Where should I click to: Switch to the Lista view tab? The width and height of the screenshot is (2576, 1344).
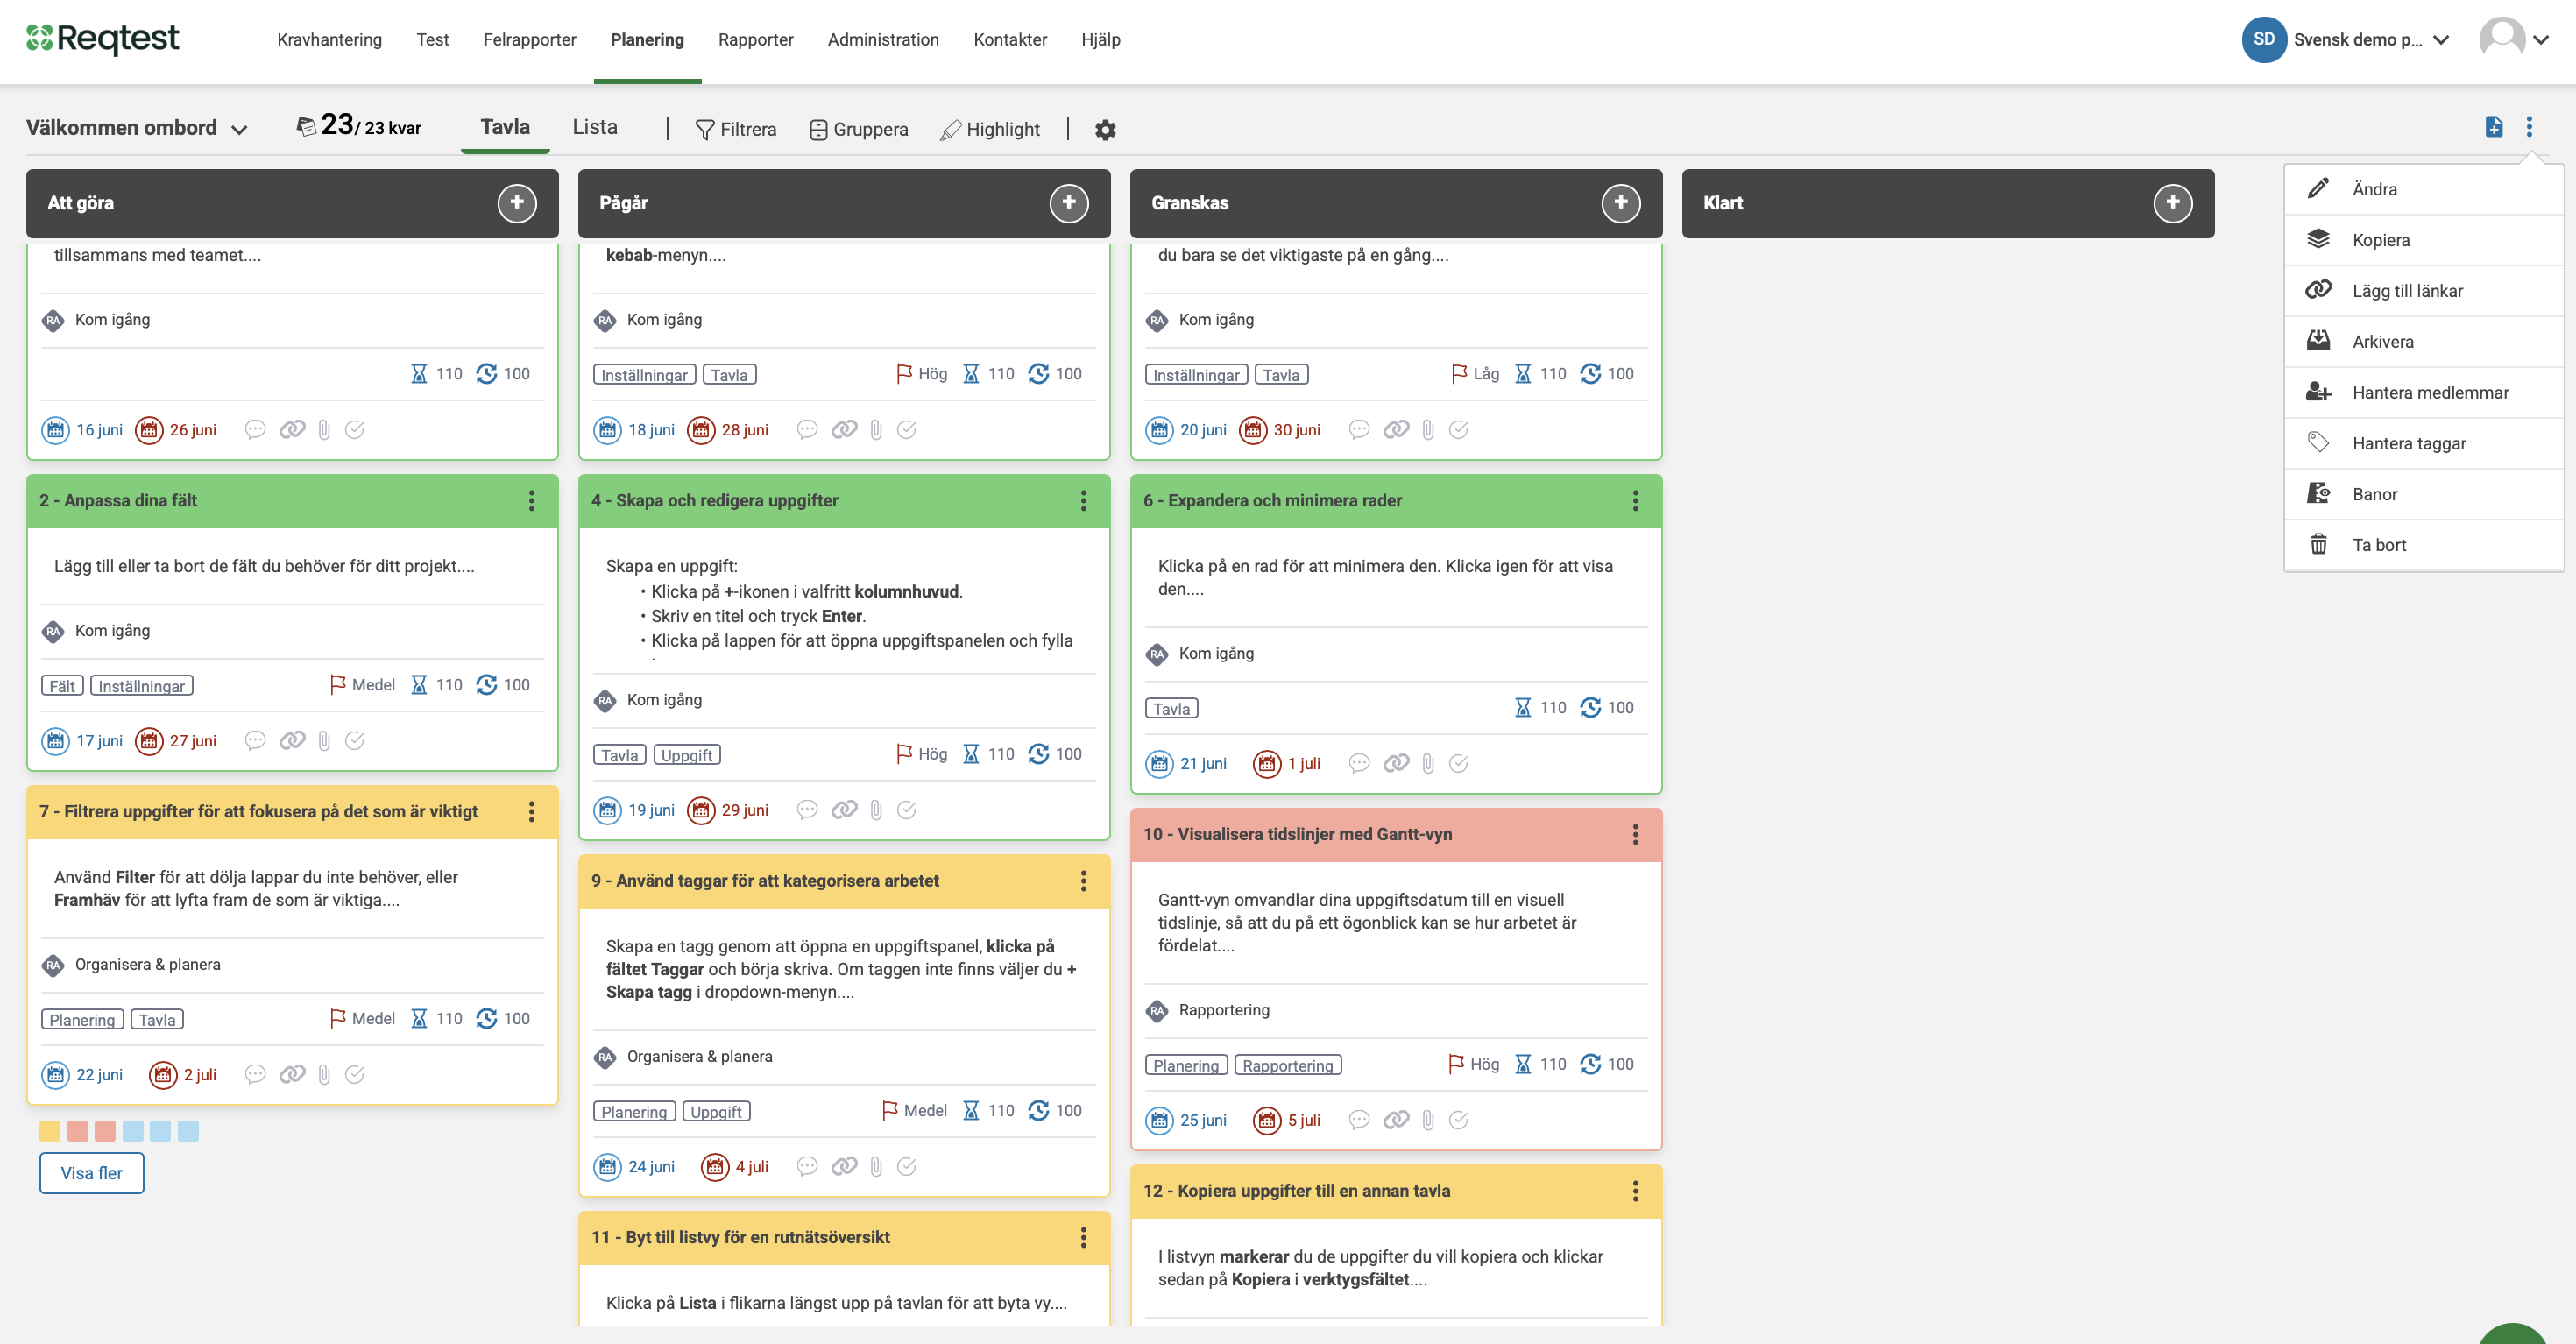coord(595,127)
